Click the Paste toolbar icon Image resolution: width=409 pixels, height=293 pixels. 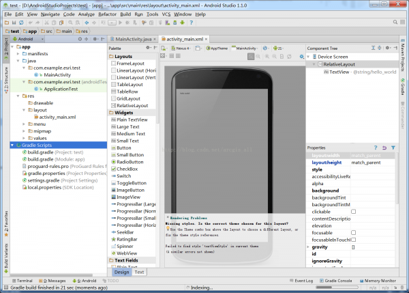(61, 23)
